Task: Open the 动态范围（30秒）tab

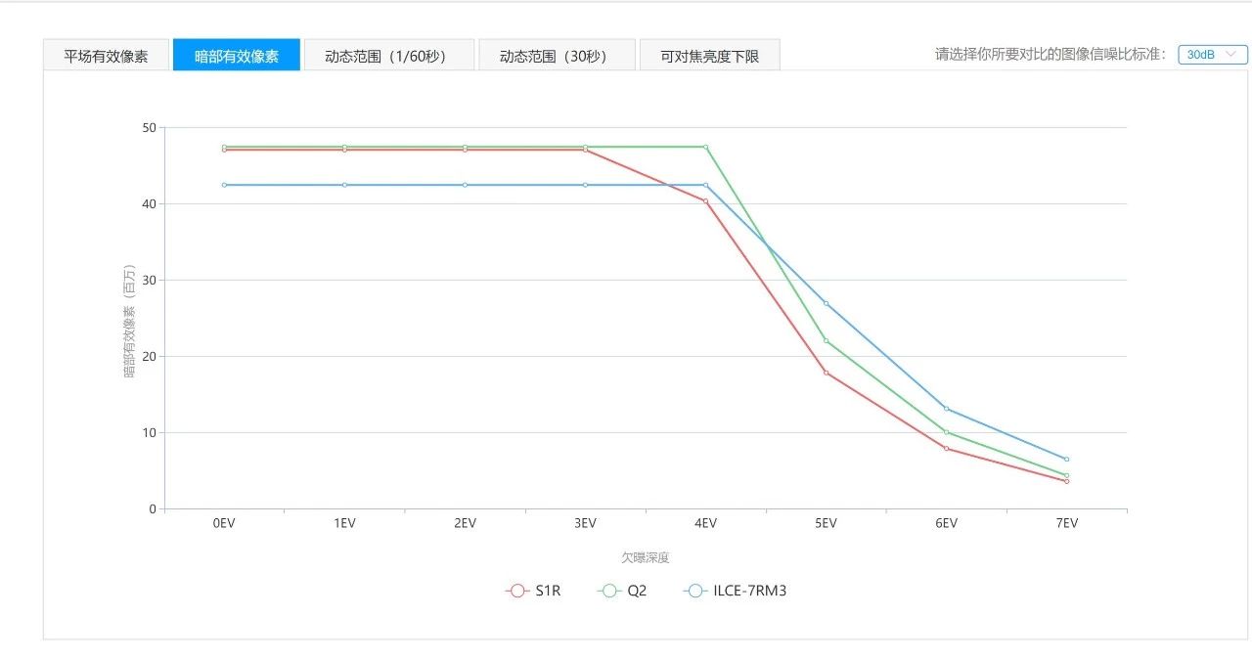Action: point(556,56)
